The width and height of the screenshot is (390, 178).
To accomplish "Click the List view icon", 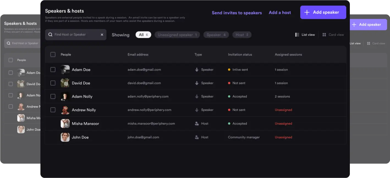I will pyautogui.click(x=297, y=35).
